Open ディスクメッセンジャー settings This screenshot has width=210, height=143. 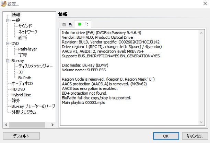point(35,66)
